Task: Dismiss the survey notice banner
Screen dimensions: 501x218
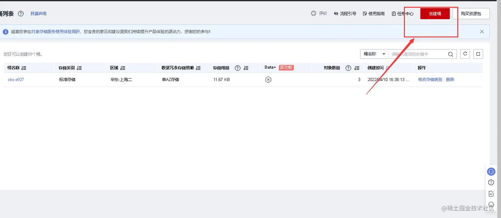Action: click(x=482, y=32)
